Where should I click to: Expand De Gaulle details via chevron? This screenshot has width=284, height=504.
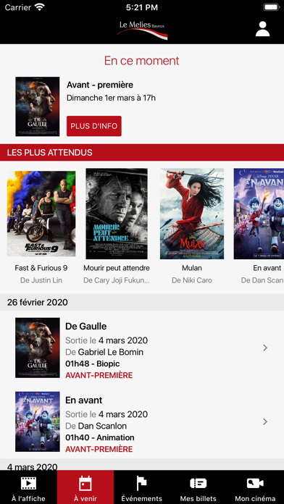(x=265, y=348)
